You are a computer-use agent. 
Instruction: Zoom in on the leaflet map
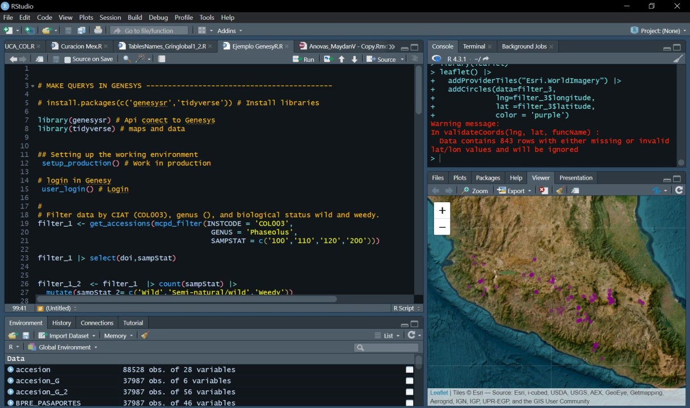click(442, 210)
